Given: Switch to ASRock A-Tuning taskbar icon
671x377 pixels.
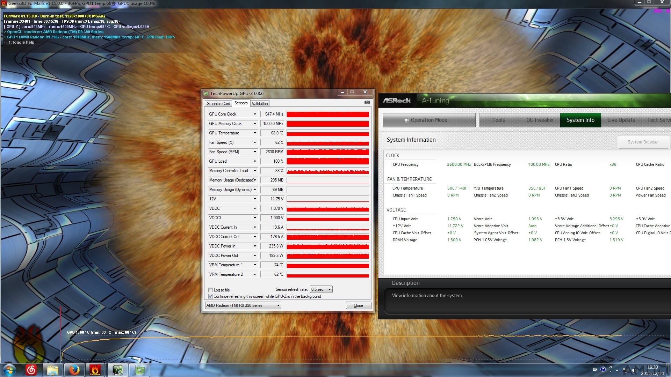Looking at the screenshot, I should click(118, 370).
